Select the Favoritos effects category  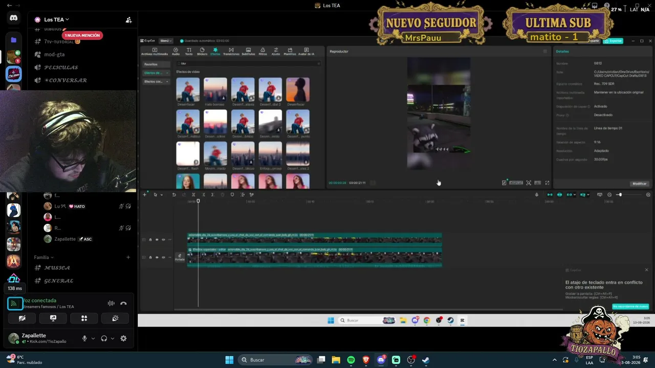click(x=156, y=64)
